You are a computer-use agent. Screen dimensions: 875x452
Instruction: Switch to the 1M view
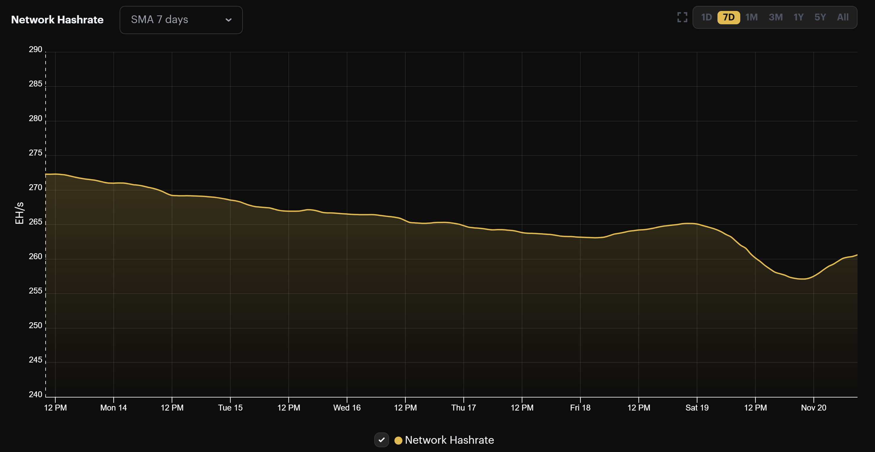752,17
